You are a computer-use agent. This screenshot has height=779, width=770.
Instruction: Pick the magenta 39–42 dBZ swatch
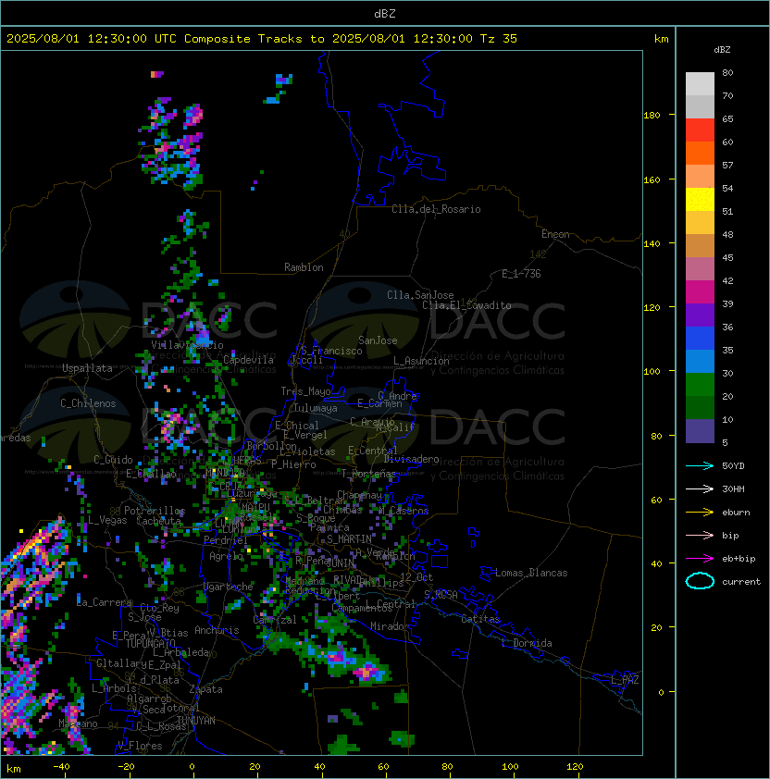(x=700, y=291)
